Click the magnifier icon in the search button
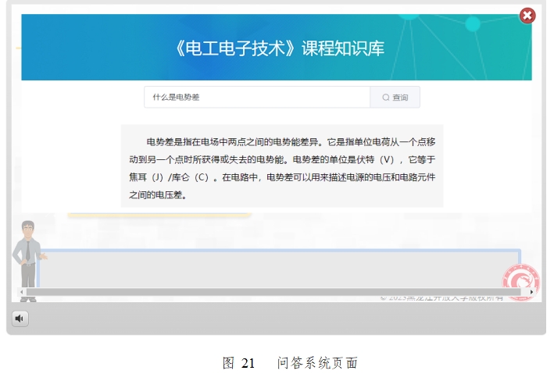The image size is (554, 374). point(386,98)
